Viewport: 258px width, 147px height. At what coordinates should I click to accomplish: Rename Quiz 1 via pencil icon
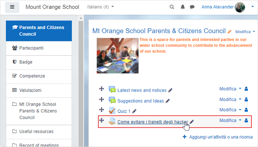tap(134, 111)
